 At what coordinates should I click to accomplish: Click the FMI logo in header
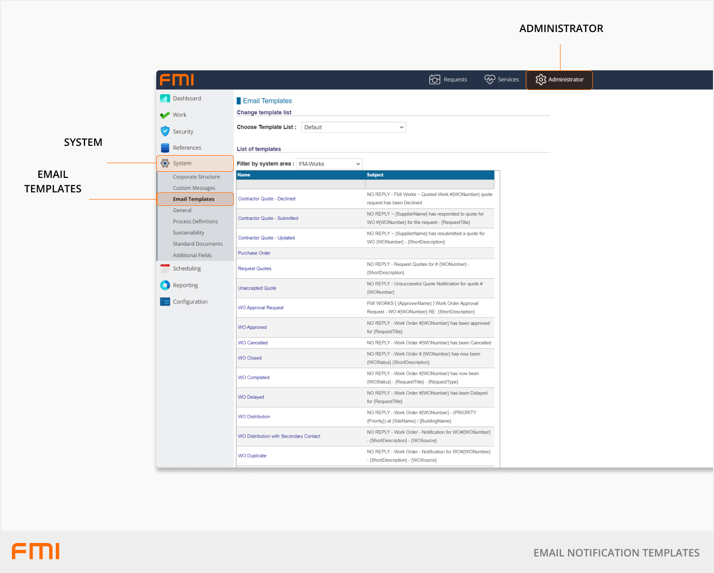pos(177,80)
